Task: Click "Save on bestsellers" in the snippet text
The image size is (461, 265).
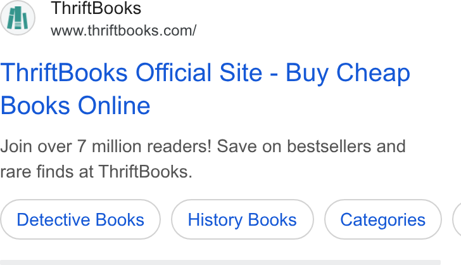Action: (294, 146)
